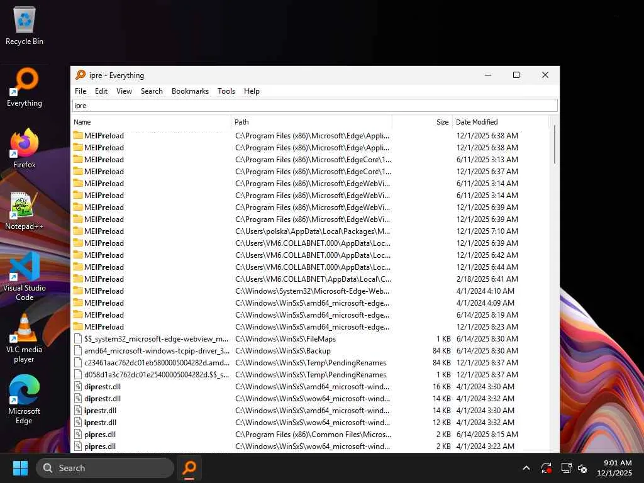Select amd64_microsoft-windows-tcpip-driver_3... file

[157, 351]
